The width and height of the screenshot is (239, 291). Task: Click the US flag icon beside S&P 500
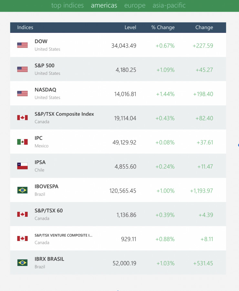(22, 69)
